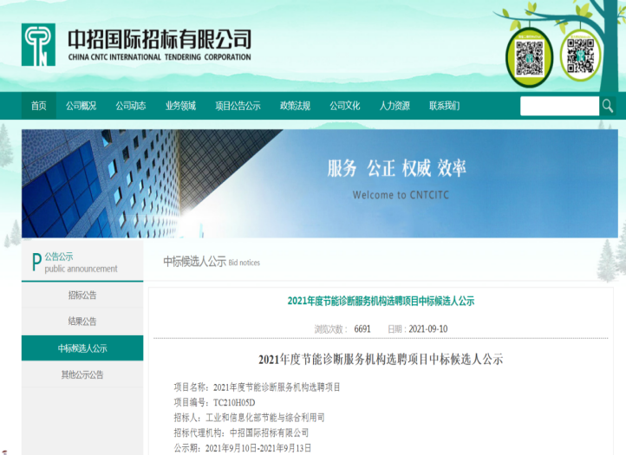Viewport: 626px width, 455px height.
Task: Select 业务领域 in the navigation bar
Action: coord(180,106)
